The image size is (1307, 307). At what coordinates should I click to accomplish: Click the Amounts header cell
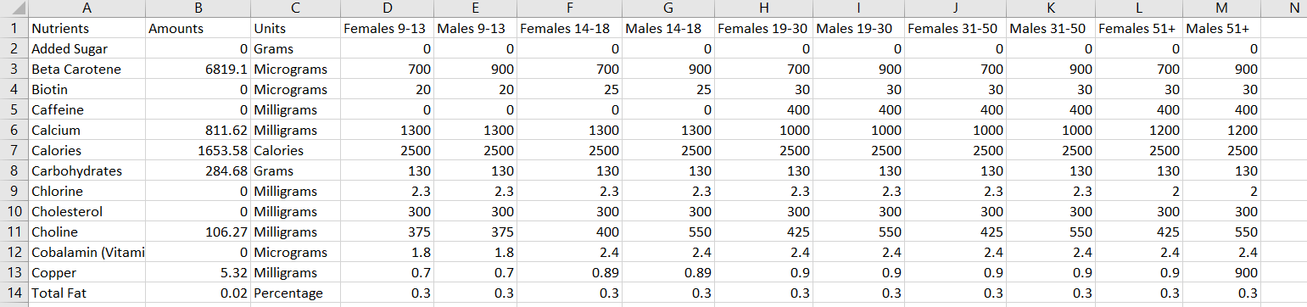(x=198, y=28)
